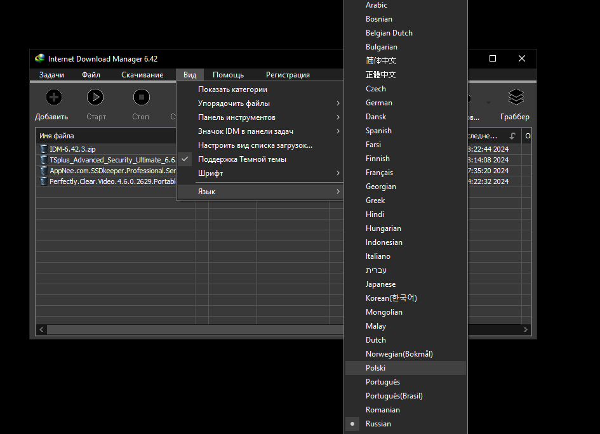Click the file icon of the AppNee.com.SSDkeeper row
The height and width of the screenshot is (434, 600).
click(x=44, y=170)
